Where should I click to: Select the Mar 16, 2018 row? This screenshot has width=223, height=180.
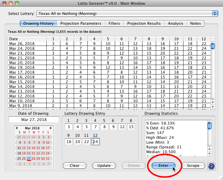click(x=109, y=77)
